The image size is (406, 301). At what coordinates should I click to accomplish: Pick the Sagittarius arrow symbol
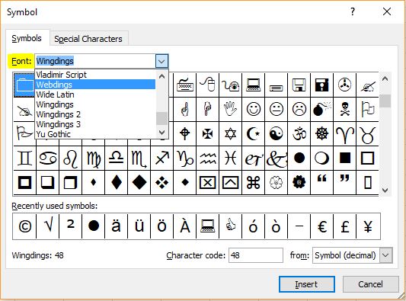(x=162, y=158)
